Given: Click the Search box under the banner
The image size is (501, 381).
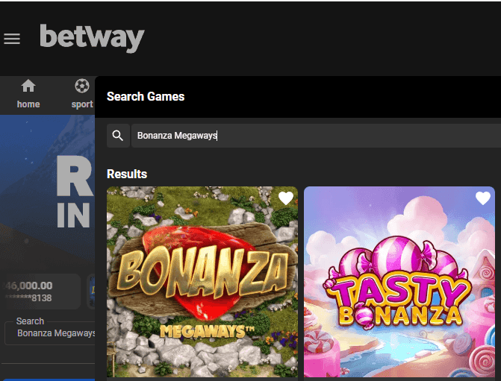Looking at the screenshot, I should [x=50, y=333].
